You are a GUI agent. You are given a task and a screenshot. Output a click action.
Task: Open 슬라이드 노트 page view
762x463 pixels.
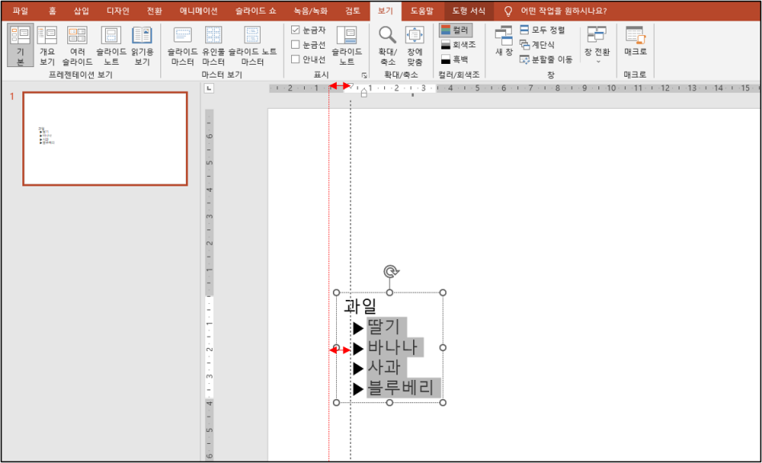click(110, 45)
